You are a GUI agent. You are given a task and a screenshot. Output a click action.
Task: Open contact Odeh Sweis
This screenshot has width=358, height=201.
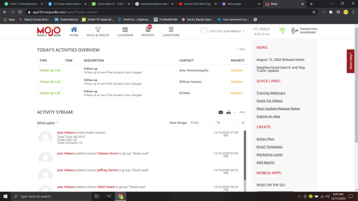coord(106,187)
